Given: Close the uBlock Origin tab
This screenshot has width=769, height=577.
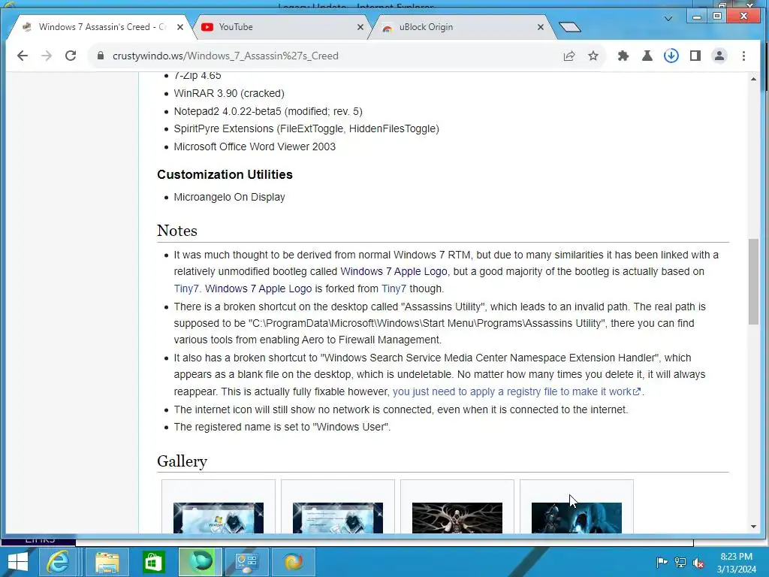Looking at the screenshot, I should point(541,27).
